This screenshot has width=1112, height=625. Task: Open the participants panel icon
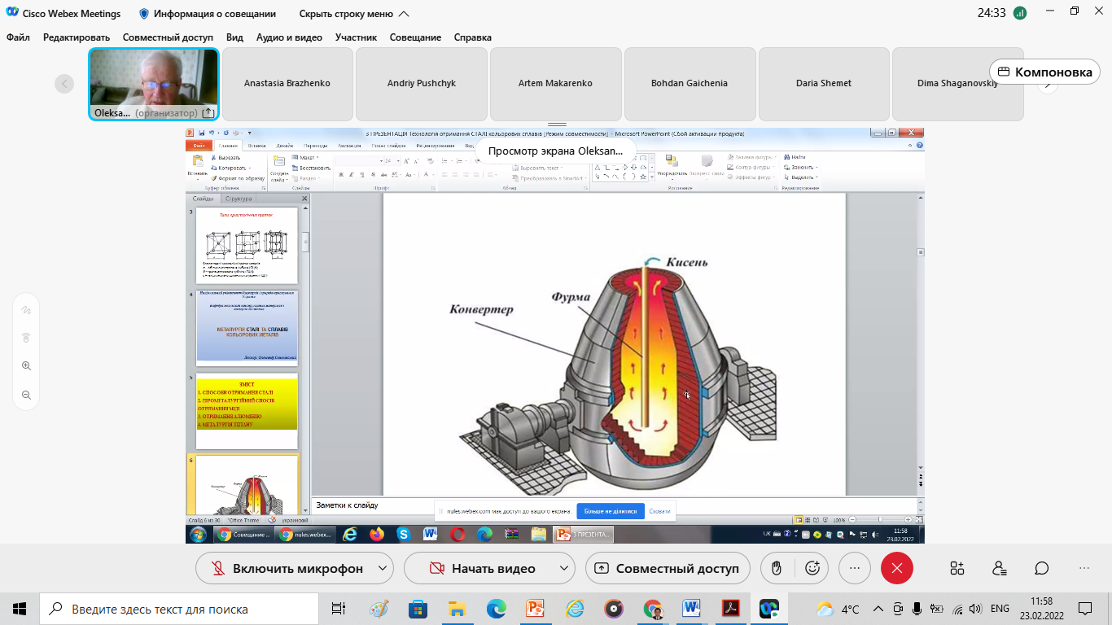(1000, 568)
